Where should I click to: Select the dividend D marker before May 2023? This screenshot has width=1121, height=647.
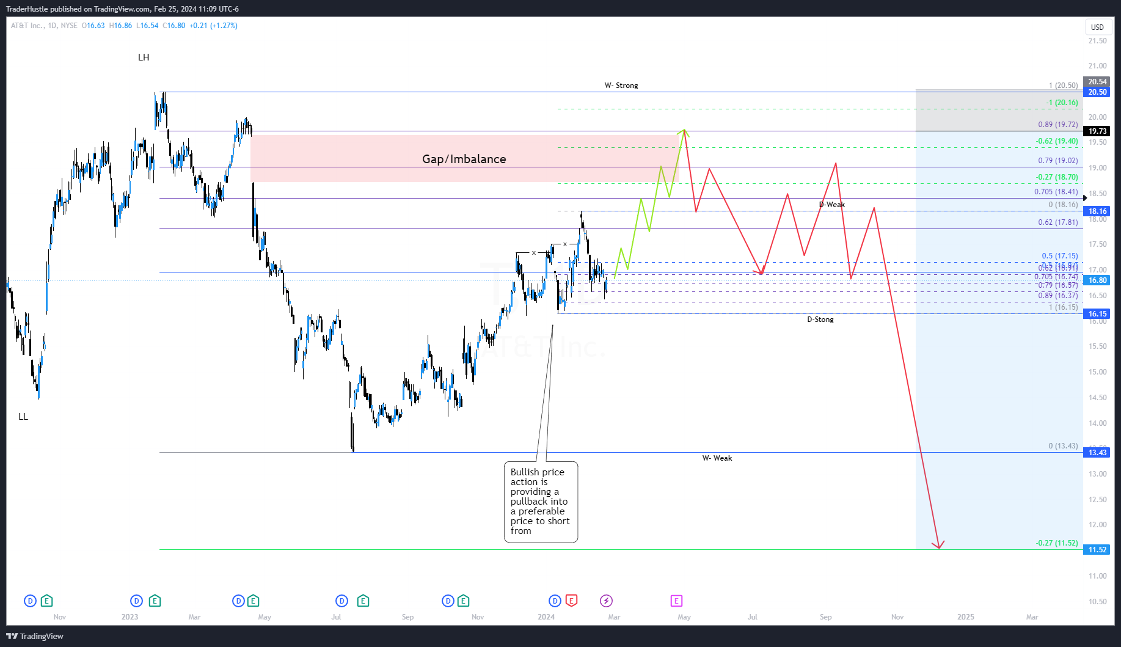point(238,601)
